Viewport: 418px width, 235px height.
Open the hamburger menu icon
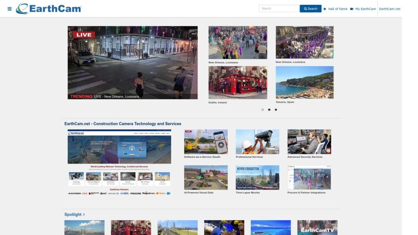click(10, 9)
